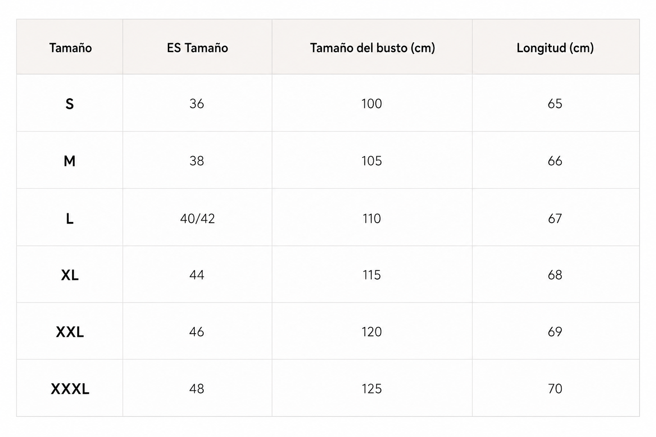Click ES size value 44
Image resolution: width=656 pixels, height=437 pixels.
(197, 275)
